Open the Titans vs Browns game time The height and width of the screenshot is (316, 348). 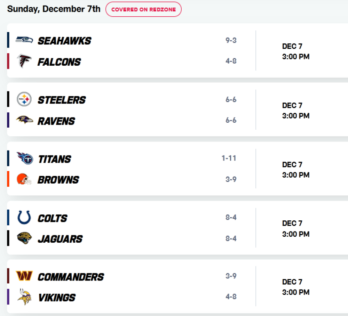click(295, 170)
